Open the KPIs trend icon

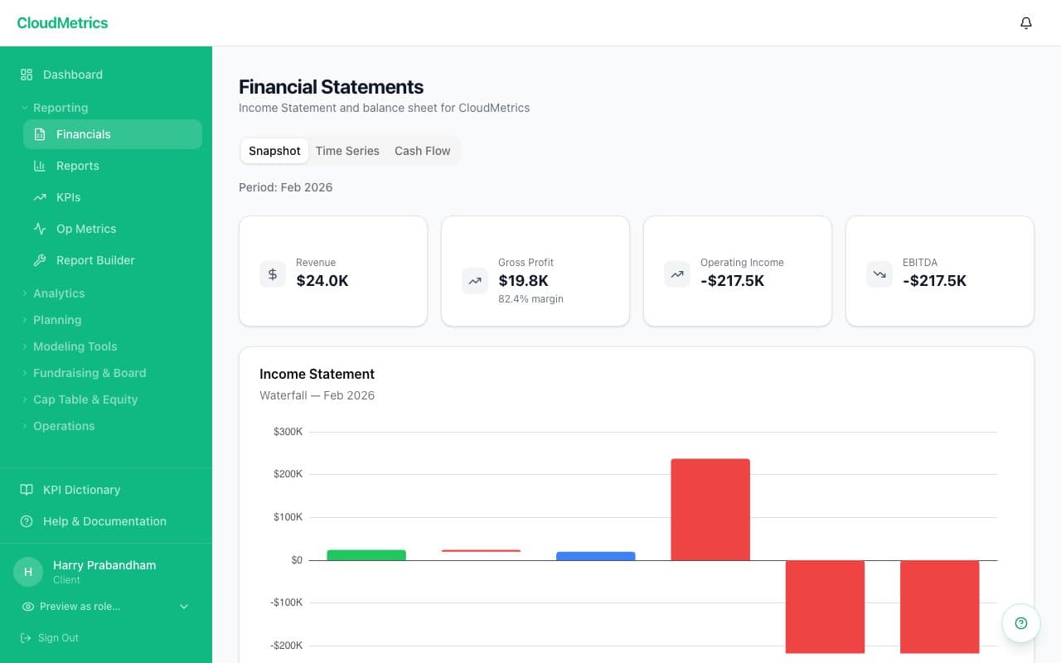click(41, 197)
